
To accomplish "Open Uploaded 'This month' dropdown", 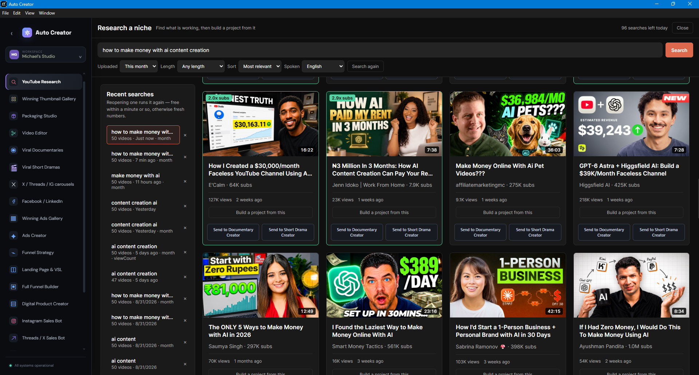I will click(139, 66).
